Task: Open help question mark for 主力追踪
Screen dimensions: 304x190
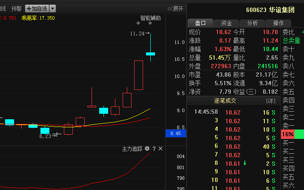Action: 154,149
